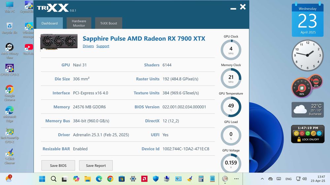Open This PC desktop icon
The height and width of the screenshot is (185, 330).
[10, 7]
